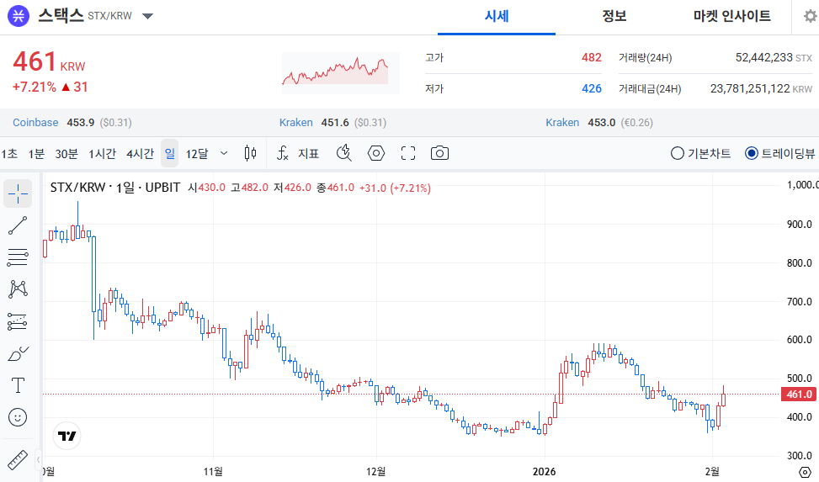
Task: Open the 마켓 인사이트 tab
Action: click(731, 16)
